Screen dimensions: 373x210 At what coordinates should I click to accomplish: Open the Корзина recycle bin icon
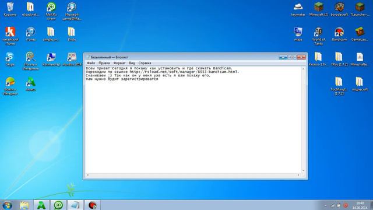coord(10,9)
